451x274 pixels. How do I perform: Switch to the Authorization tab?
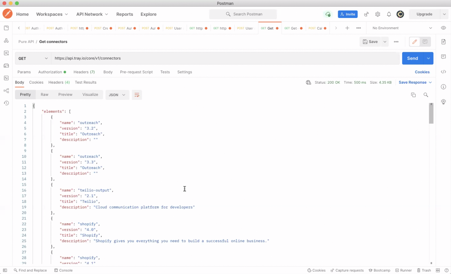pos(52,72)
